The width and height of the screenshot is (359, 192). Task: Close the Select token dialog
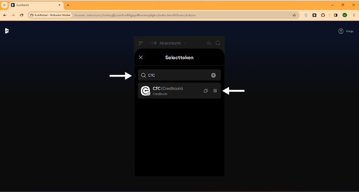pyautogui.click(x=141, y=57)
